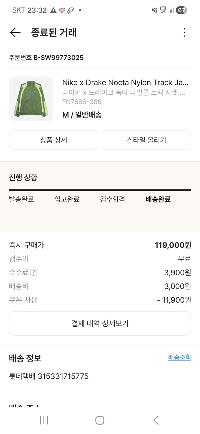This screenshot has width=200, height=434.
Task: Open 결제 내역 상세보기 payment details
Action: (x=100, y=323)
